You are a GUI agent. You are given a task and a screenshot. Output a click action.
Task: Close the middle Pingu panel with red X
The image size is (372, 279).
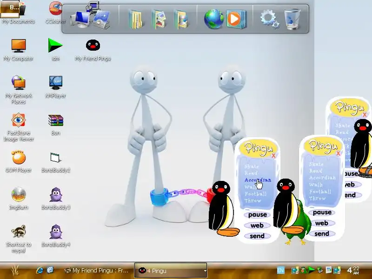coord(339,153)
